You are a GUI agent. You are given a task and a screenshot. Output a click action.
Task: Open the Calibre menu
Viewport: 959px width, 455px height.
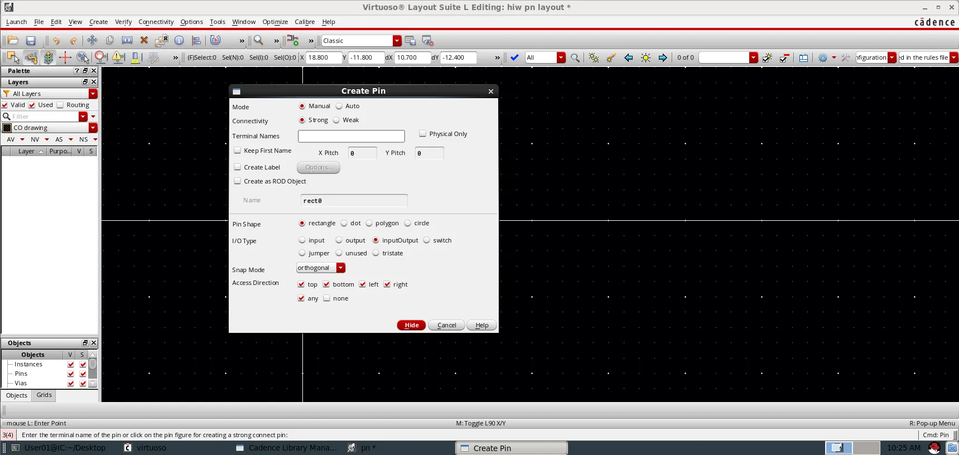point(305,22)
